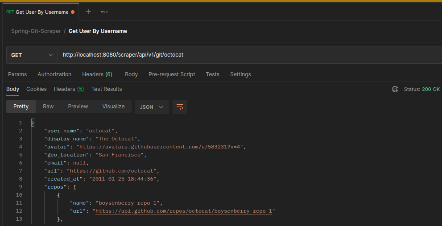Image resolution: width=442 pixels, height=226 pixels.
Task: Open the avatars.githubusercontent.com avatar link
Action: pos(160,147)
